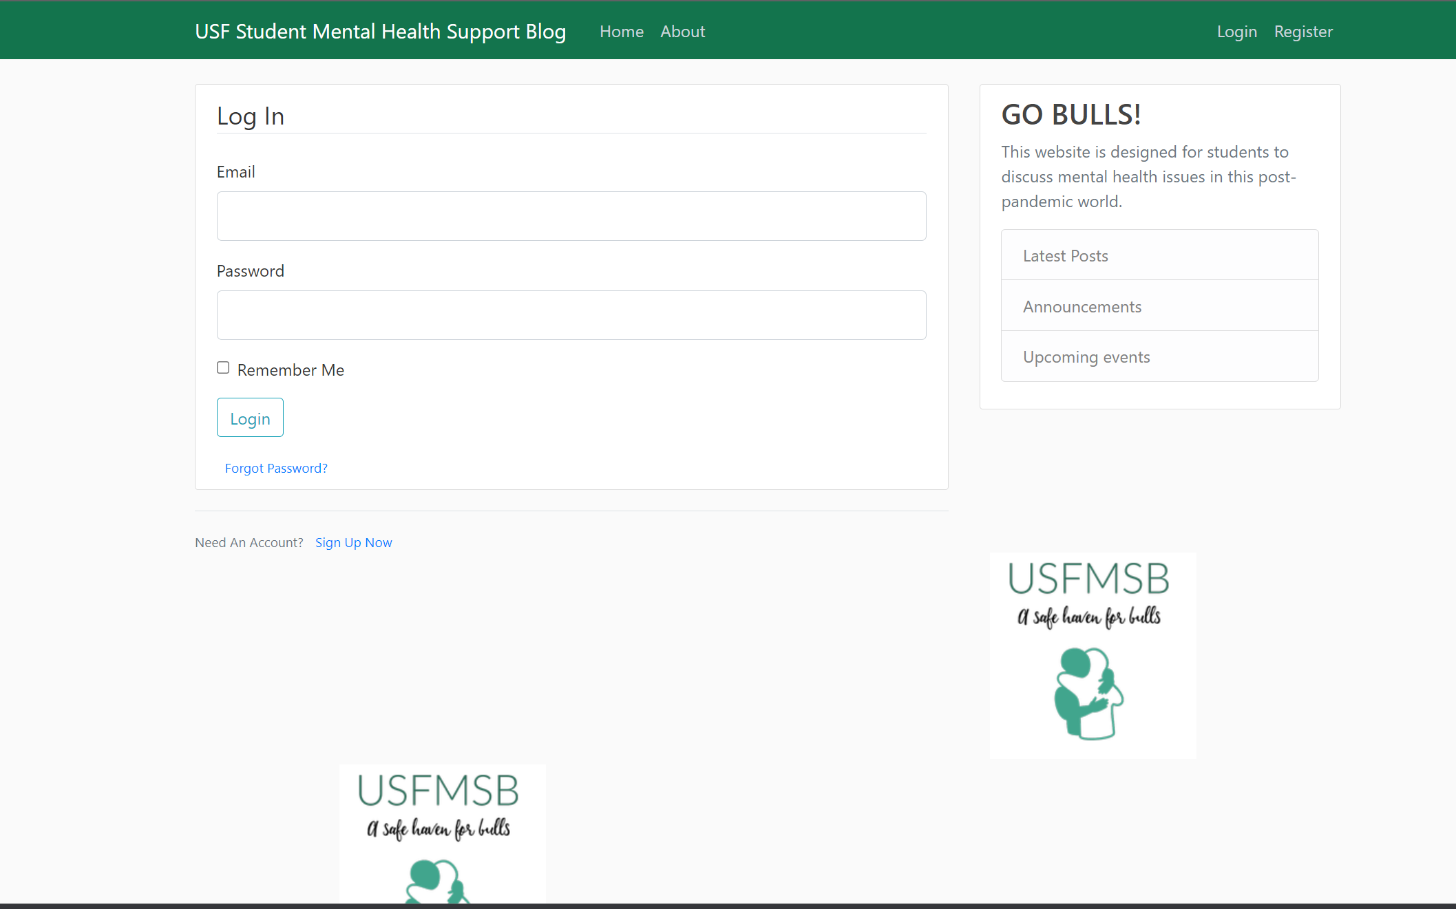Enable the Remember Me checkbox
This screenshot has width=1456, height=909.
(223, 368)
